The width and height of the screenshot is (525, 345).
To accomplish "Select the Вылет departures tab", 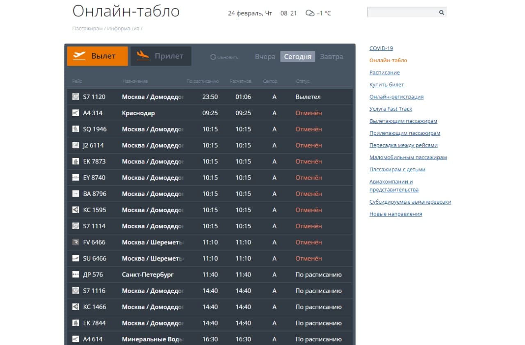I will tap(98, 56).
